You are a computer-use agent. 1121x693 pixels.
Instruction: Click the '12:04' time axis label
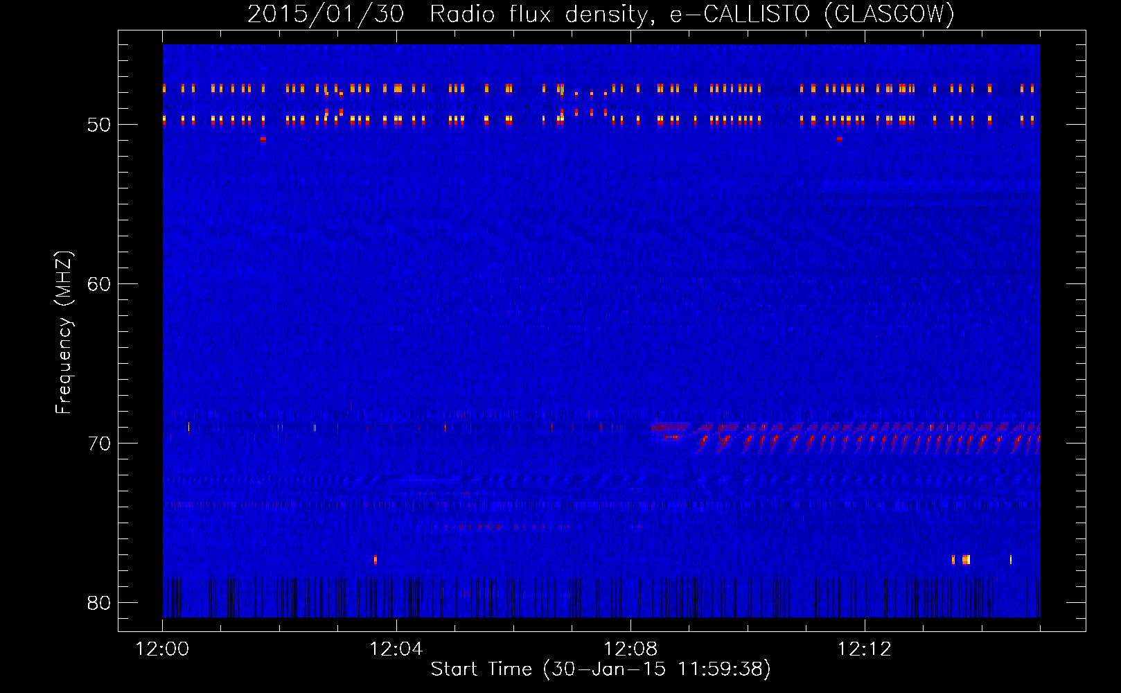tap(396, 649)
